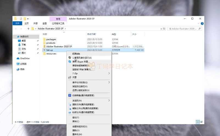Click Tencent PC Manager shield icon
Viewport: 220px width, 136px height.
(x=70, y=95)
